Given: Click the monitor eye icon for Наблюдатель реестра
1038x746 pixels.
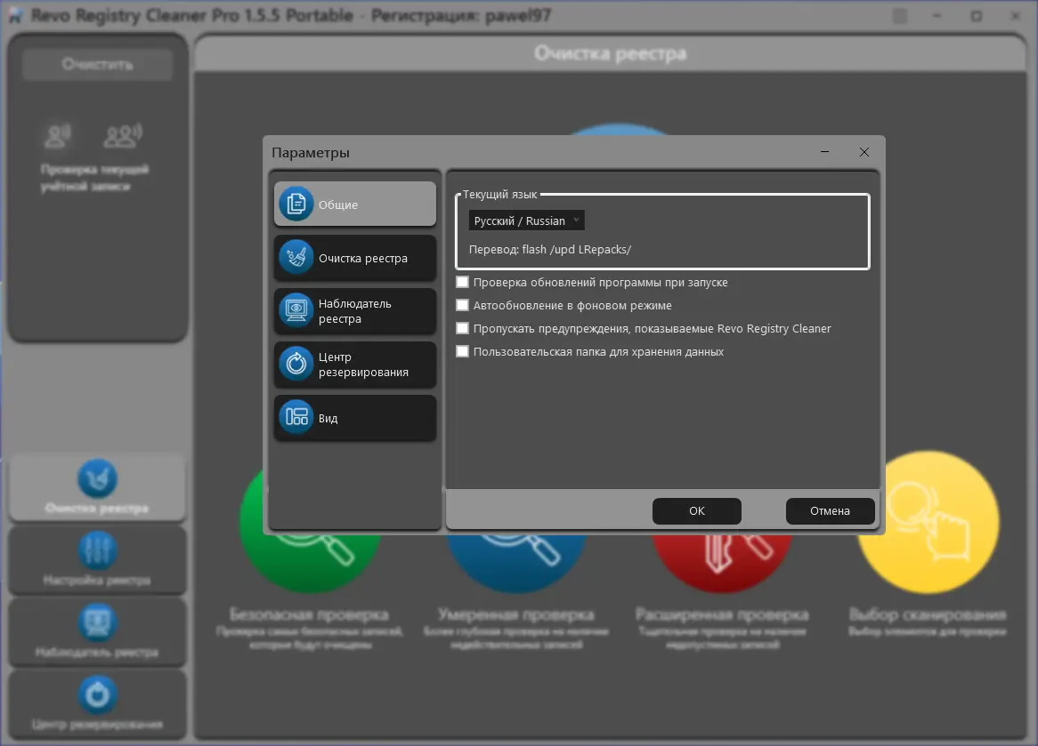Looking at the screenshot, I should (296, 310).
